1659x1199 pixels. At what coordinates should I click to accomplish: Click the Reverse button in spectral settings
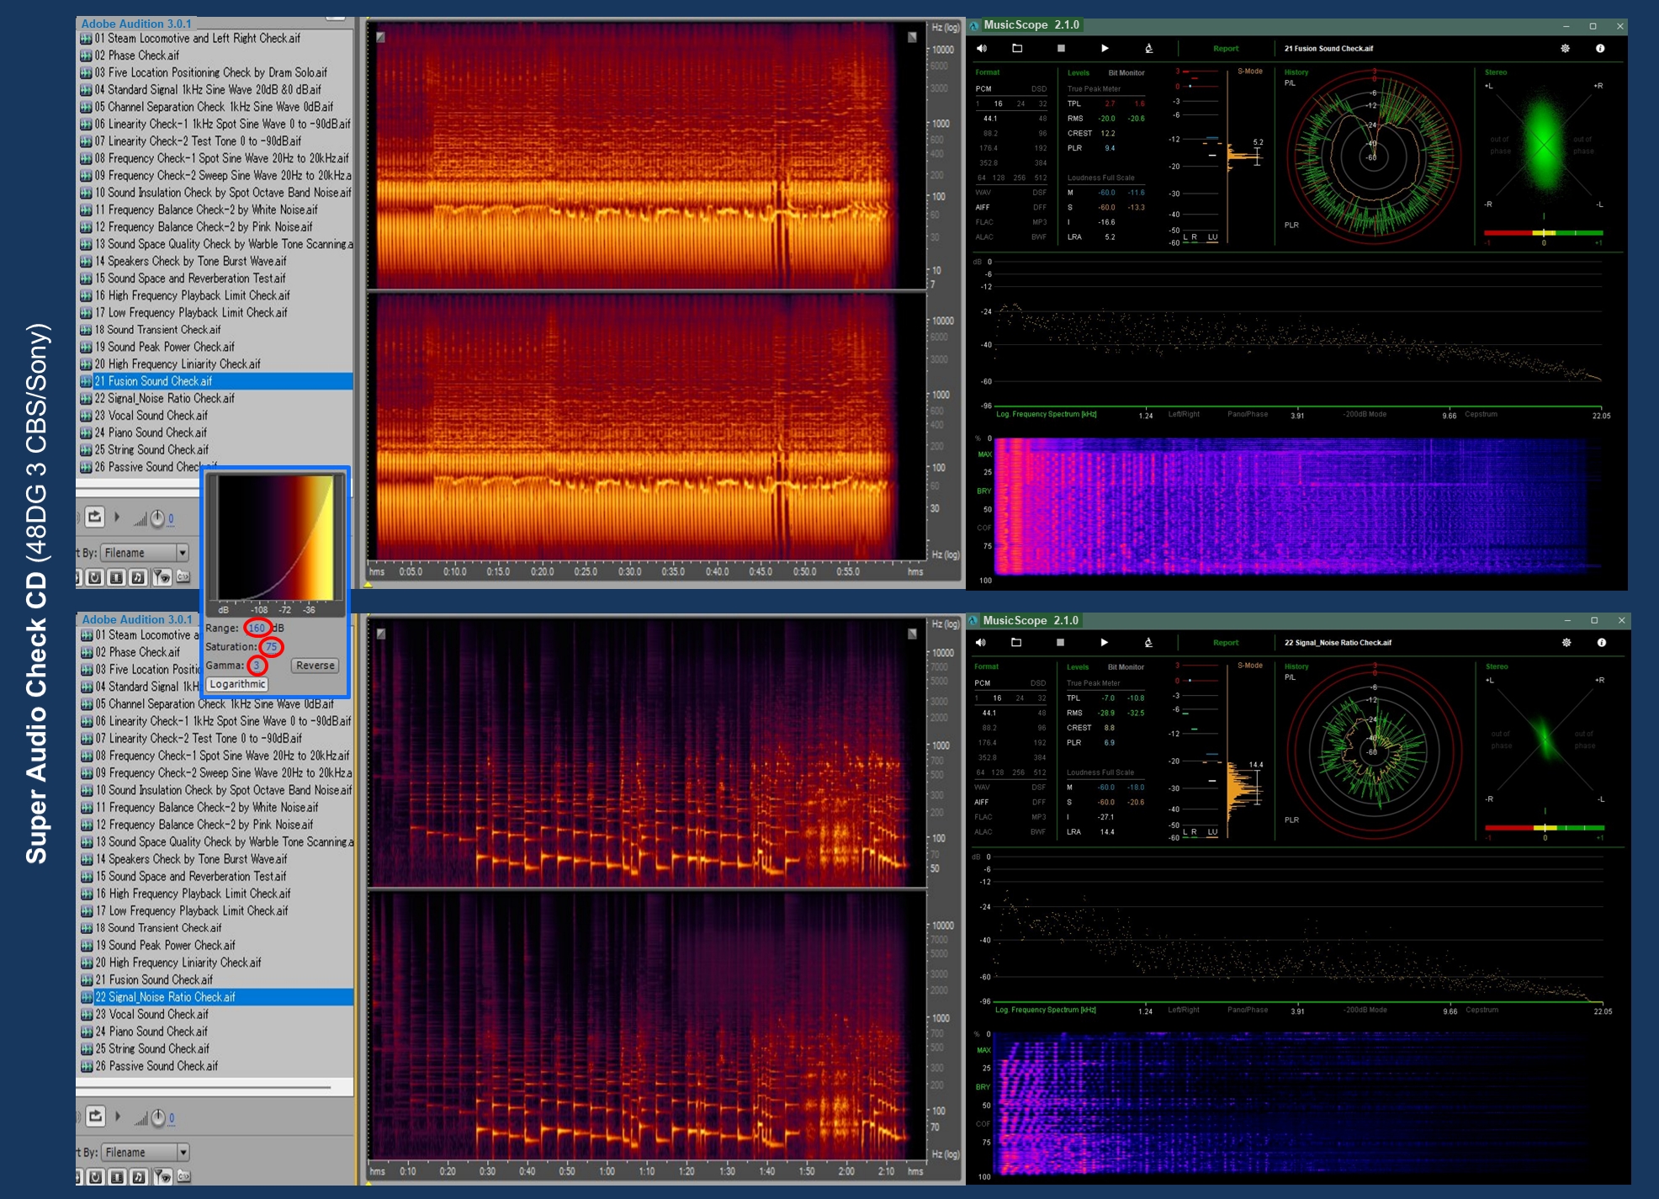pyautogui.click(x=315, y=666)
